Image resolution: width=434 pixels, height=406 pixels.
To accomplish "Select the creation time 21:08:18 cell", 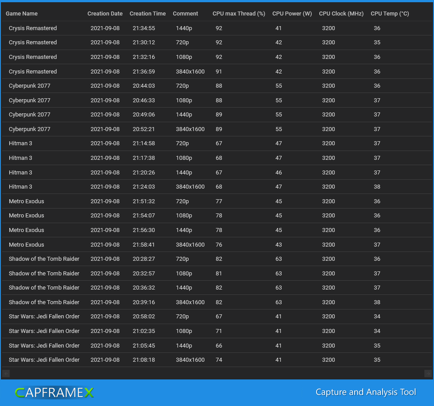I will [x=143, y=360].
